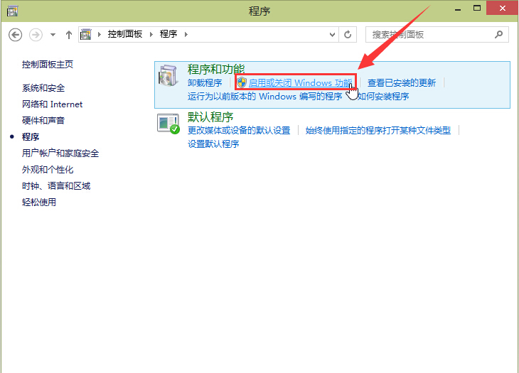Refresh the address bar location
519x373 pixels.
tap(348, 34)
